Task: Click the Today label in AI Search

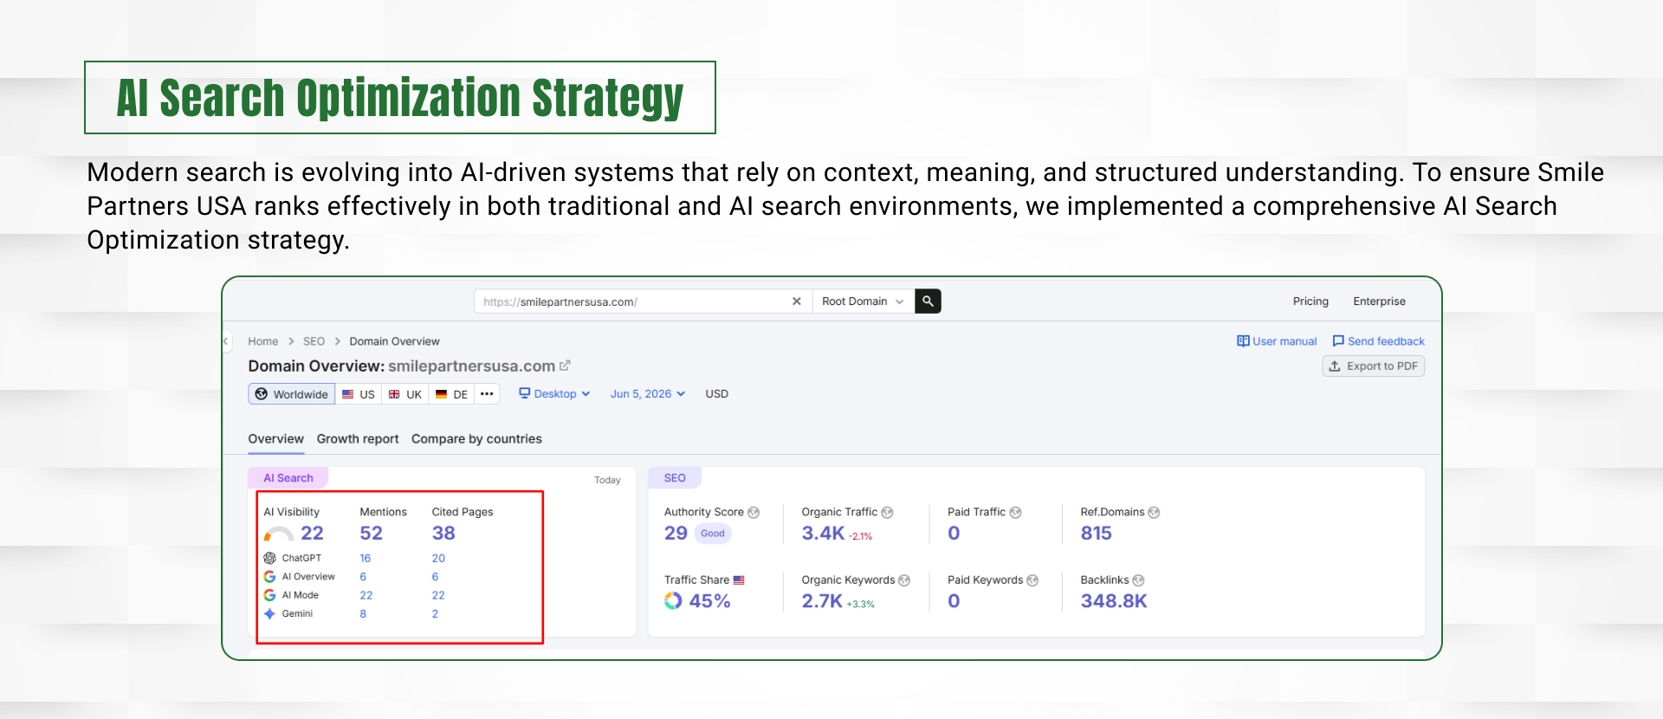Action: (x=607, y=480)
